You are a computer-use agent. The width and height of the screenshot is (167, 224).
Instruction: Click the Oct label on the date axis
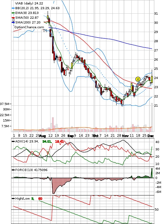96,136
